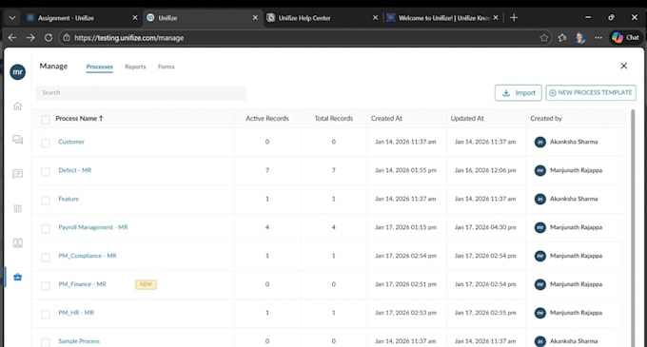Open browser settings and more menu
The width and height of the screenshot is (647, 347).
[x=598, y=38]
